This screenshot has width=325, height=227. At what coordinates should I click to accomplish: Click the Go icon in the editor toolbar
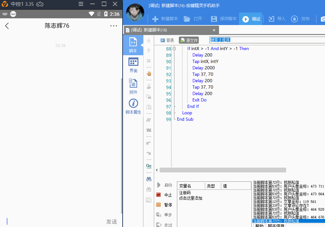pyautogui.click(x=149, y=166)
